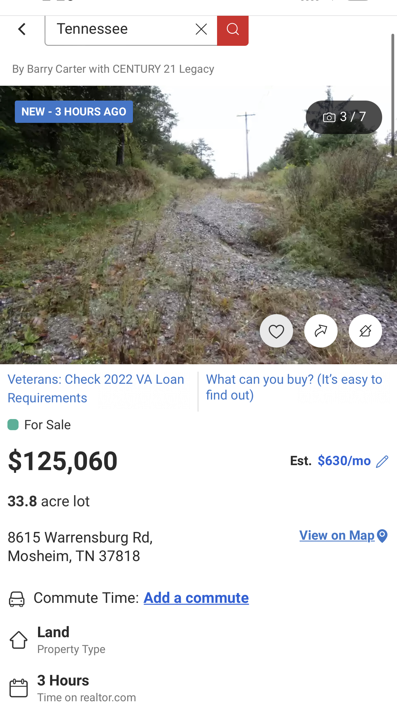Tap the map pin icon
This screenshot has height=722, width=397.
[x=382, y=536]
